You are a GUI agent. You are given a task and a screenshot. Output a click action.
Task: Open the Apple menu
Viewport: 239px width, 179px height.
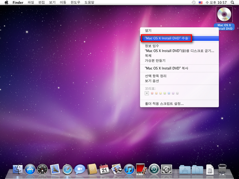[x=6, y=3]
